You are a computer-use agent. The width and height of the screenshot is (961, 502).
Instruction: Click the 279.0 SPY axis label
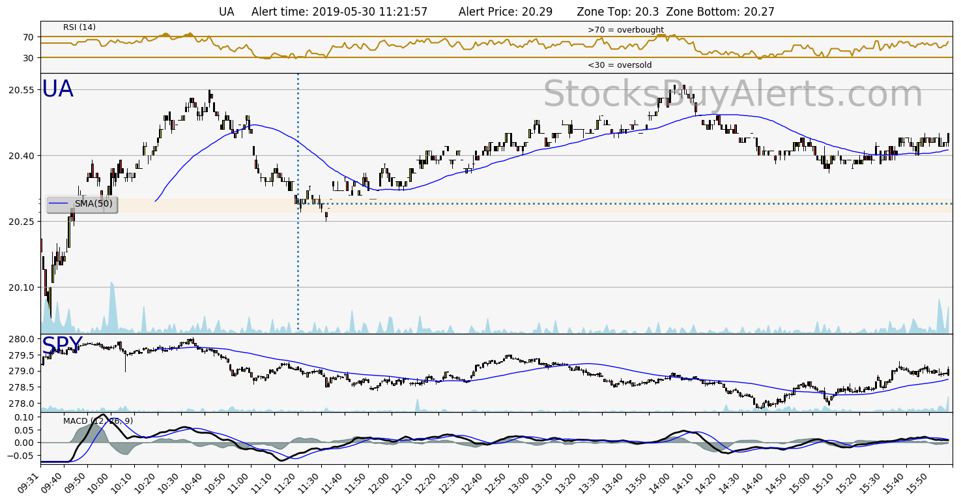click(x=21, y=372)
